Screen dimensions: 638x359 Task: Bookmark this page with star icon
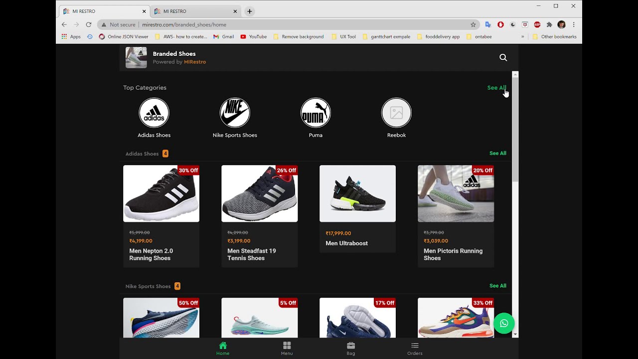pos(473,24)
